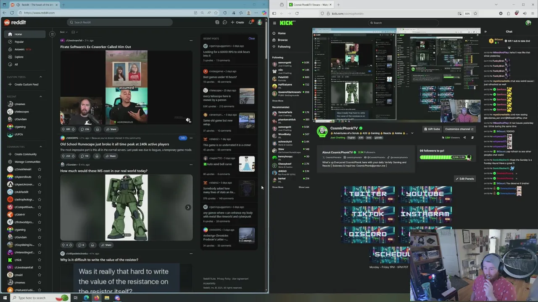The image size is (538, 302).
Task: Click Reddit Create post button
Action: pyautogui.click(x=237, y=22)
